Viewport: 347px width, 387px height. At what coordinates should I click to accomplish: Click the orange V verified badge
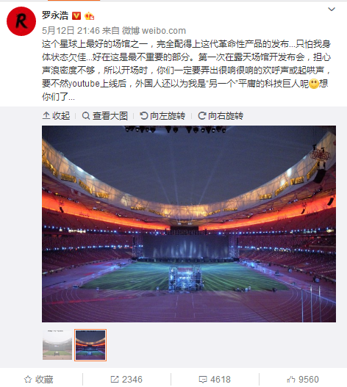click(76, 16)
